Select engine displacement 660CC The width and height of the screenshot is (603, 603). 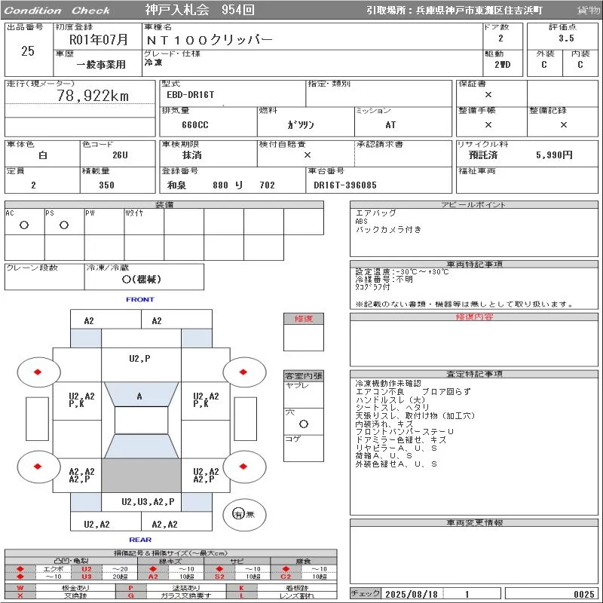[x=195, y=125]
